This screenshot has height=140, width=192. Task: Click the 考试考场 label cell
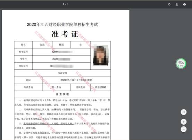click(x=28, y=87)
